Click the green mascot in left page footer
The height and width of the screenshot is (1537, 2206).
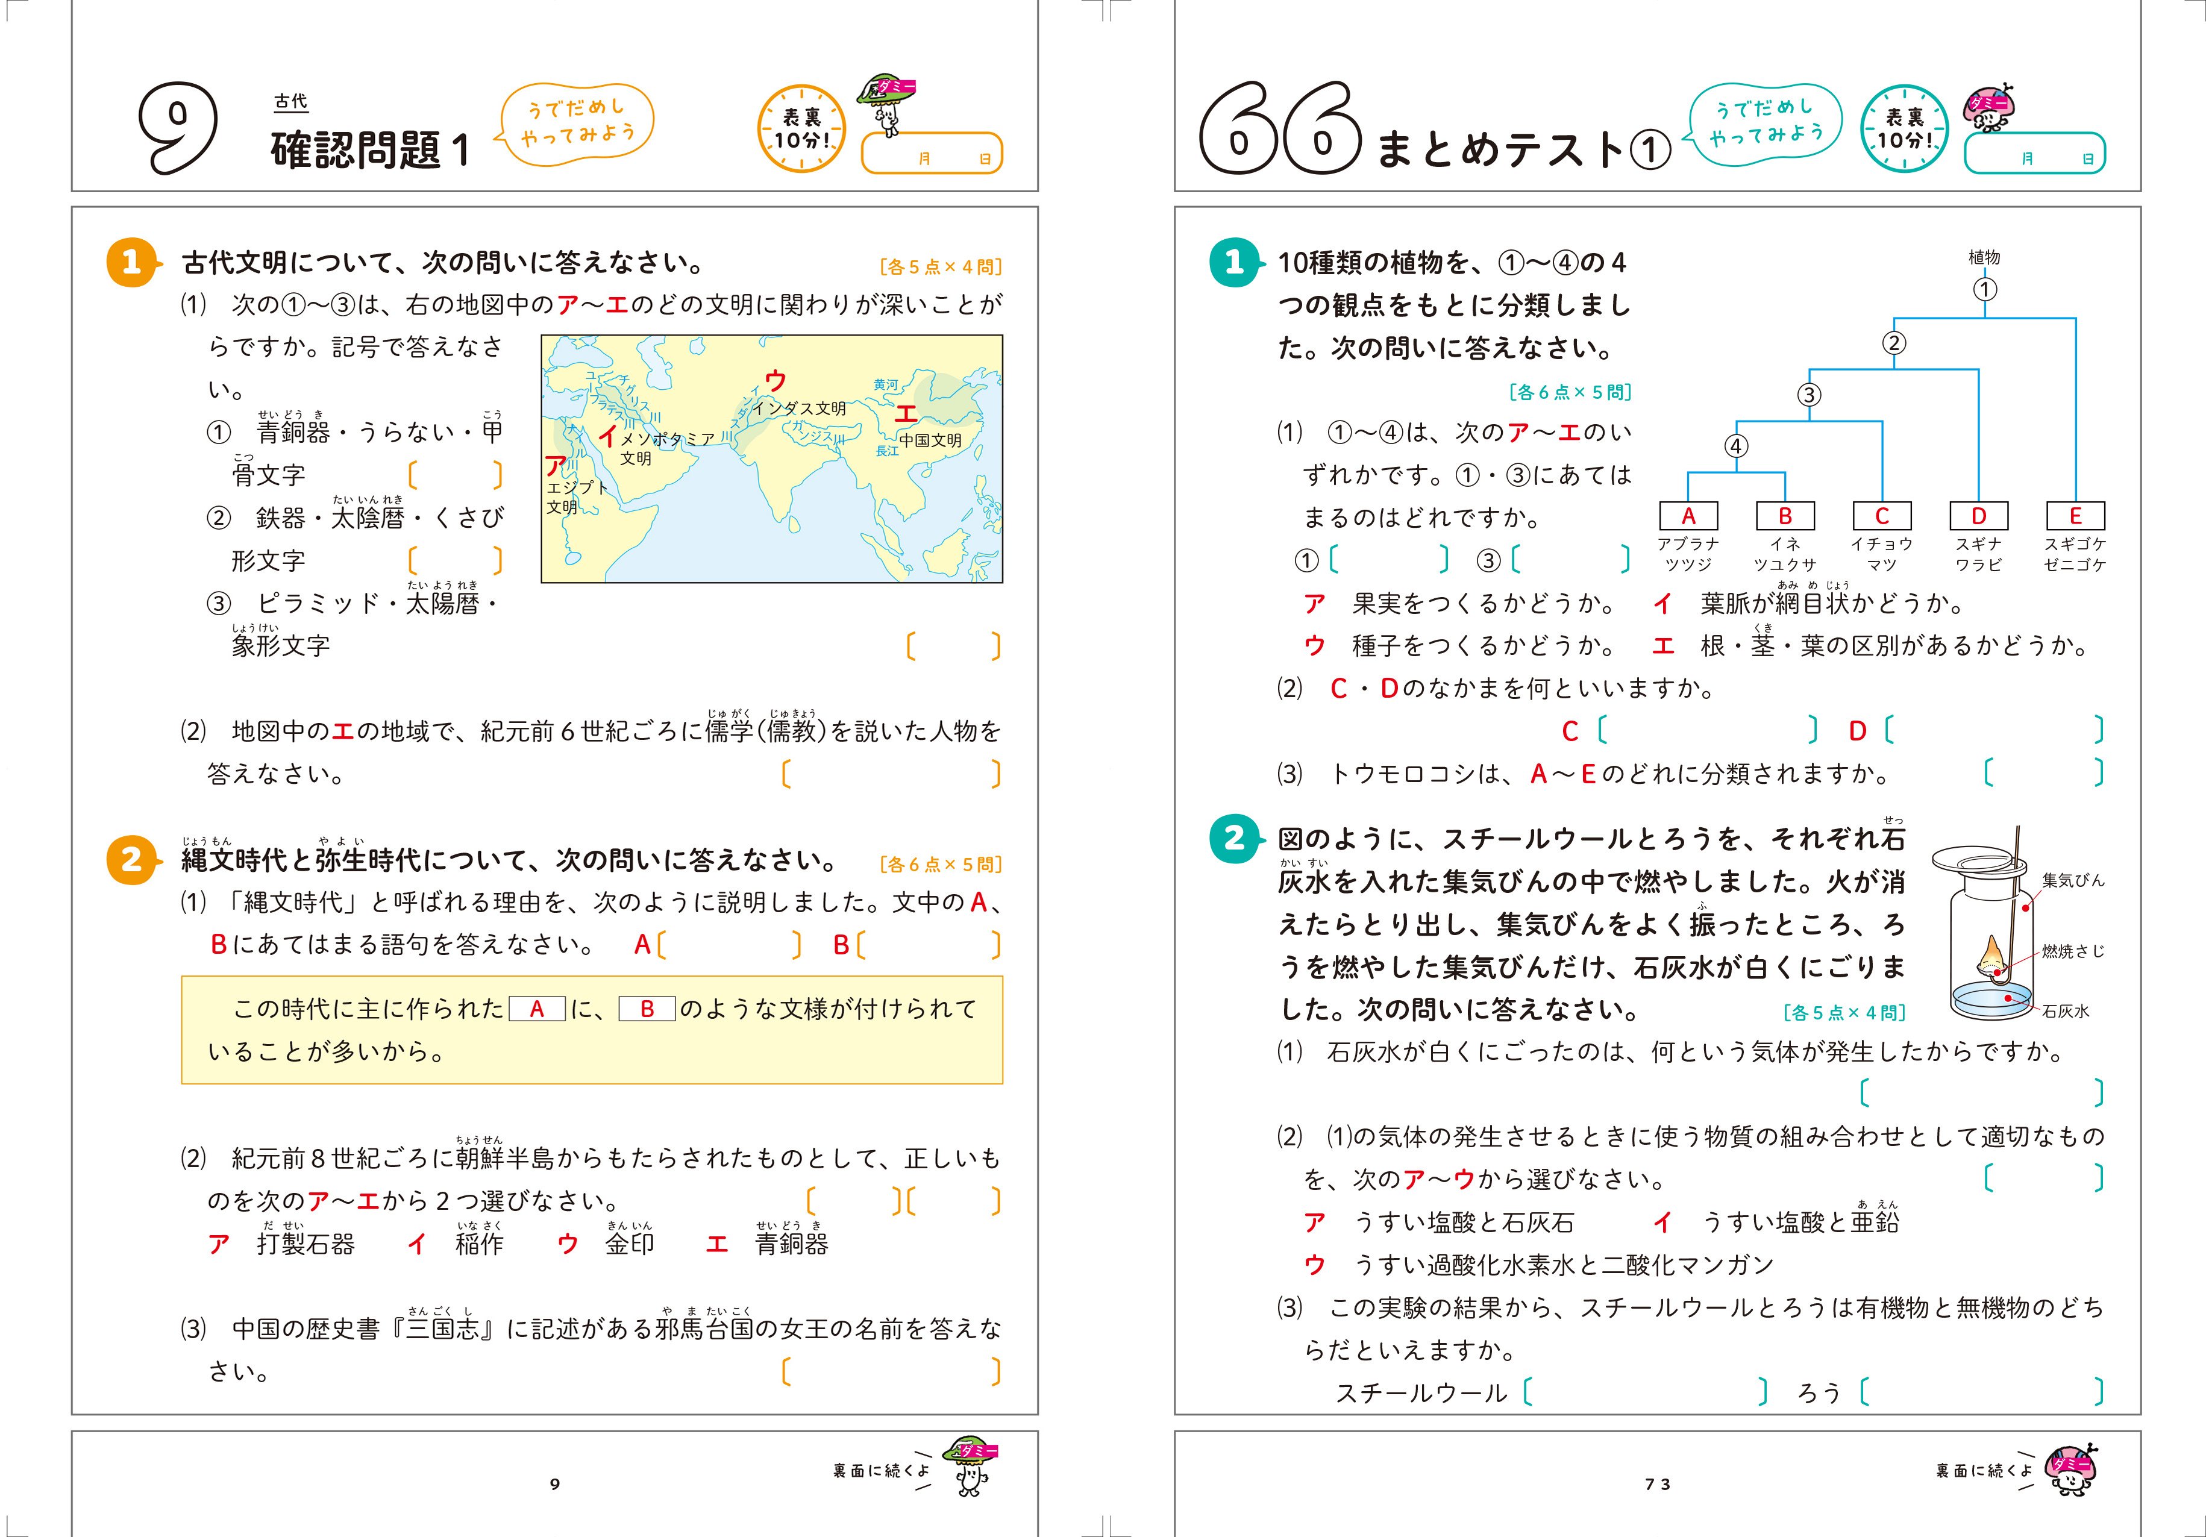tap(971, 1466)
